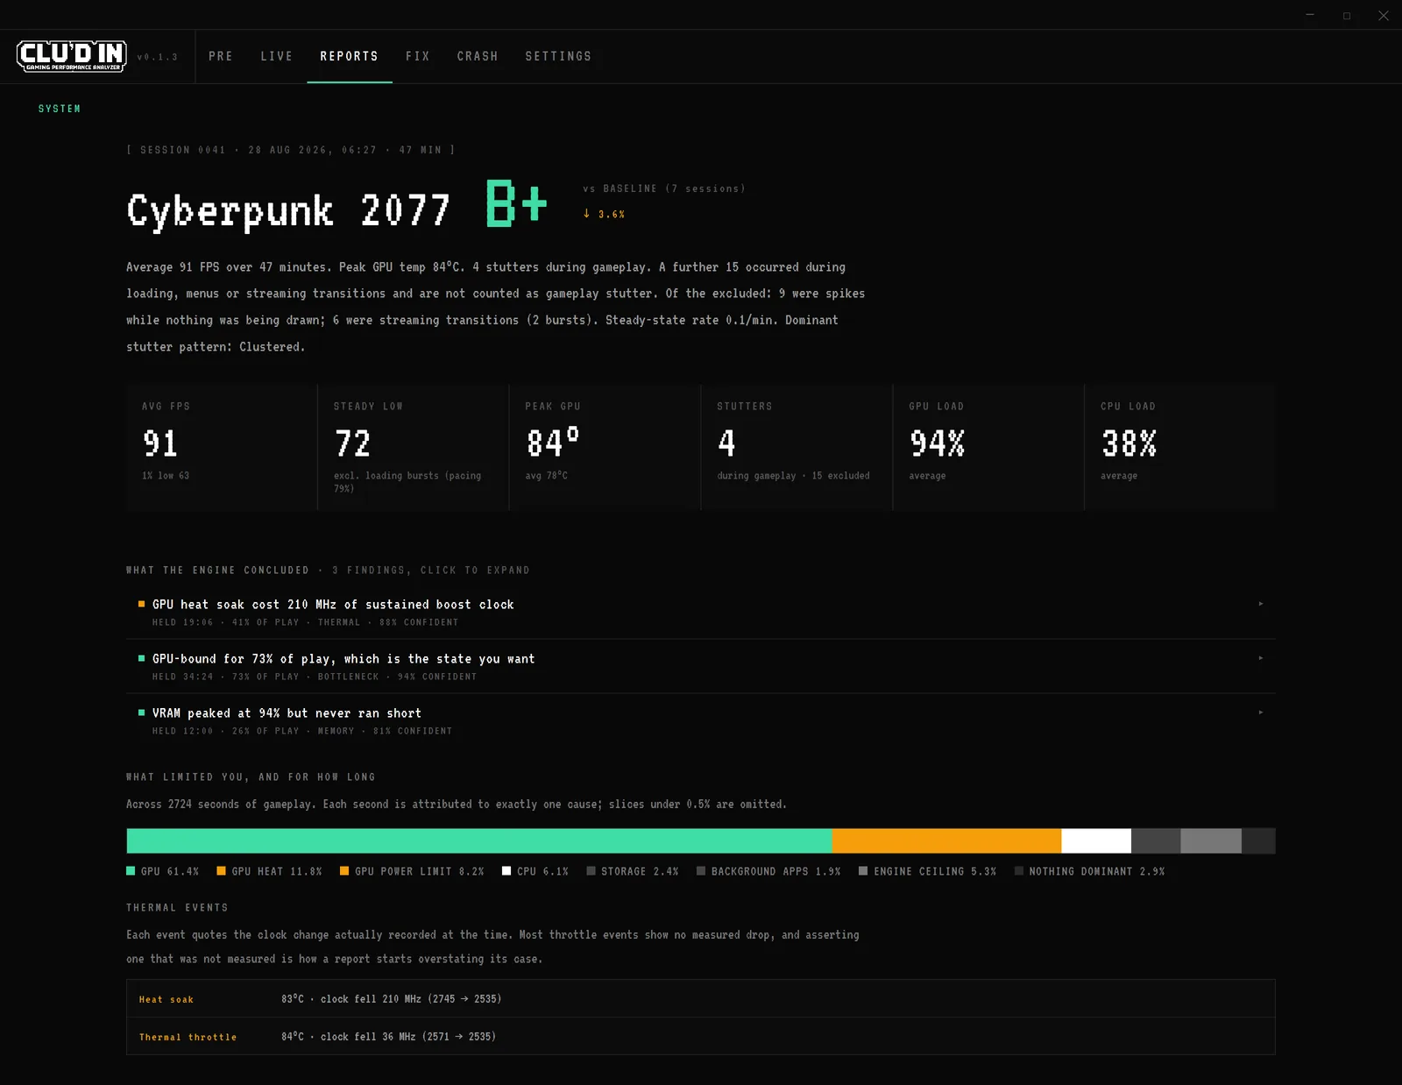Click the orange marker of heat soak finding
The height and width of the screenshot is (1085, 1402).
[141, 604]
